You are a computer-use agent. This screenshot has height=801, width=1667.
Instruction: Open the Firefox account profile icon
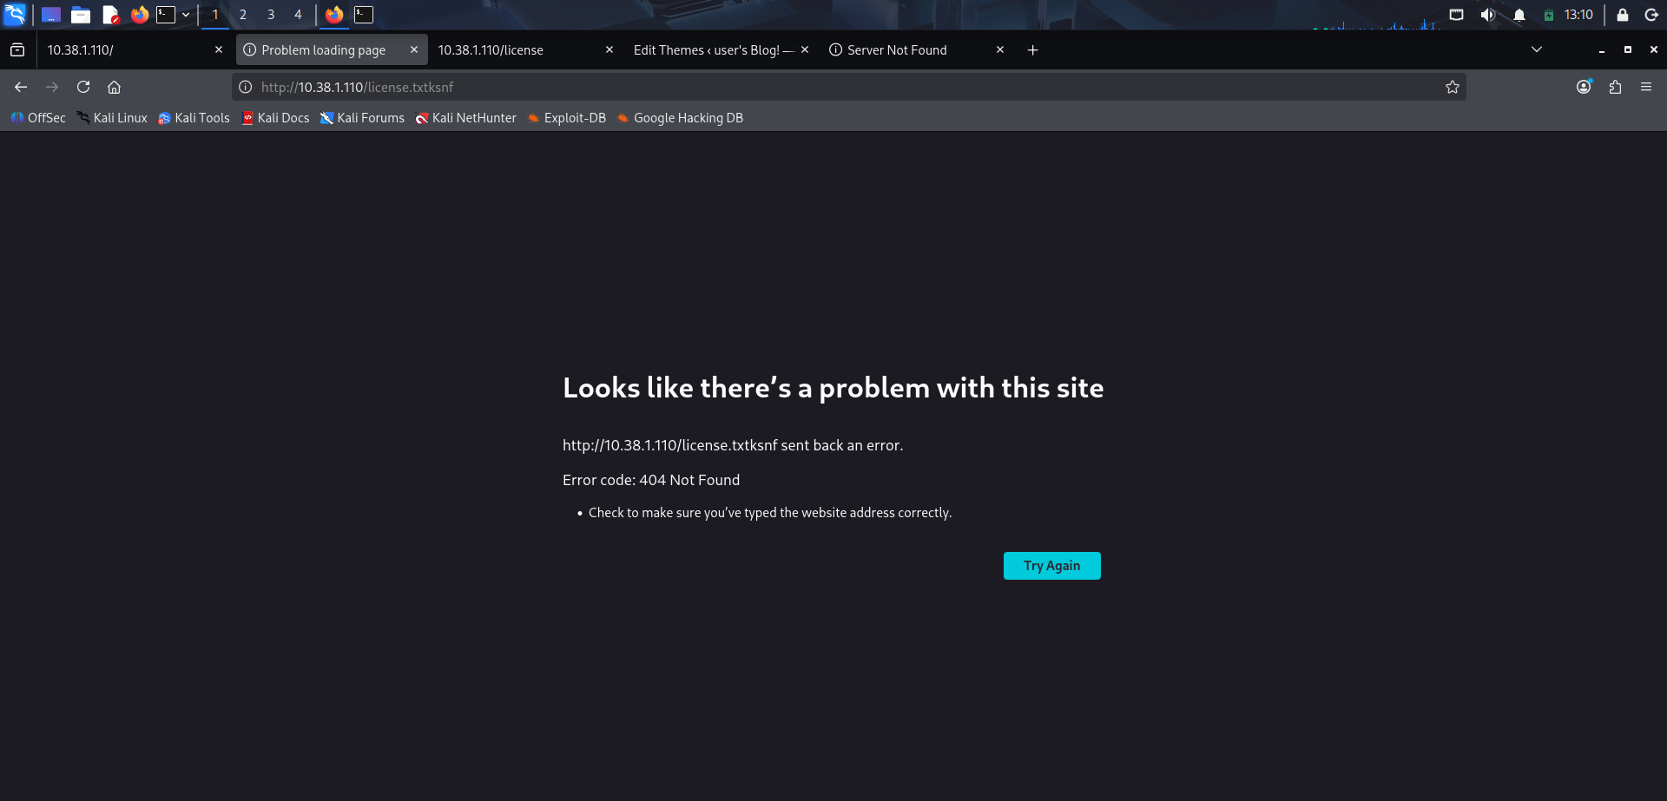tap(1583, 87)
